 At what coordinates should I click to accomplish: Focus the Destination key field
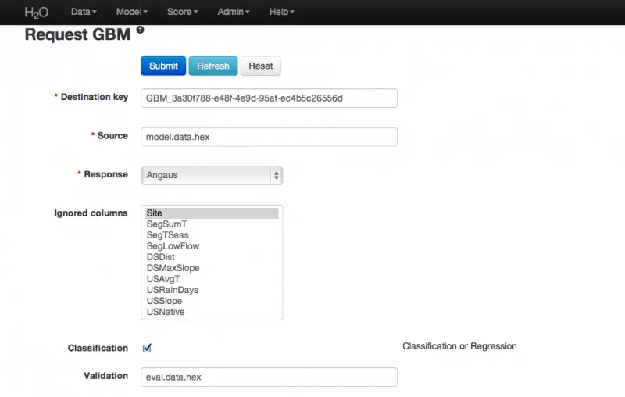click(269, 98)
